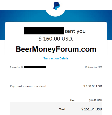
Task: Click the Fee label
Action: tap(72, 100)
